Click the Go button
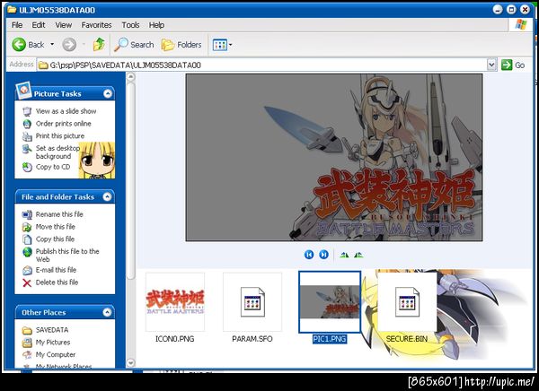This screenshot has height=391, width=539. (x=513, y=65)
